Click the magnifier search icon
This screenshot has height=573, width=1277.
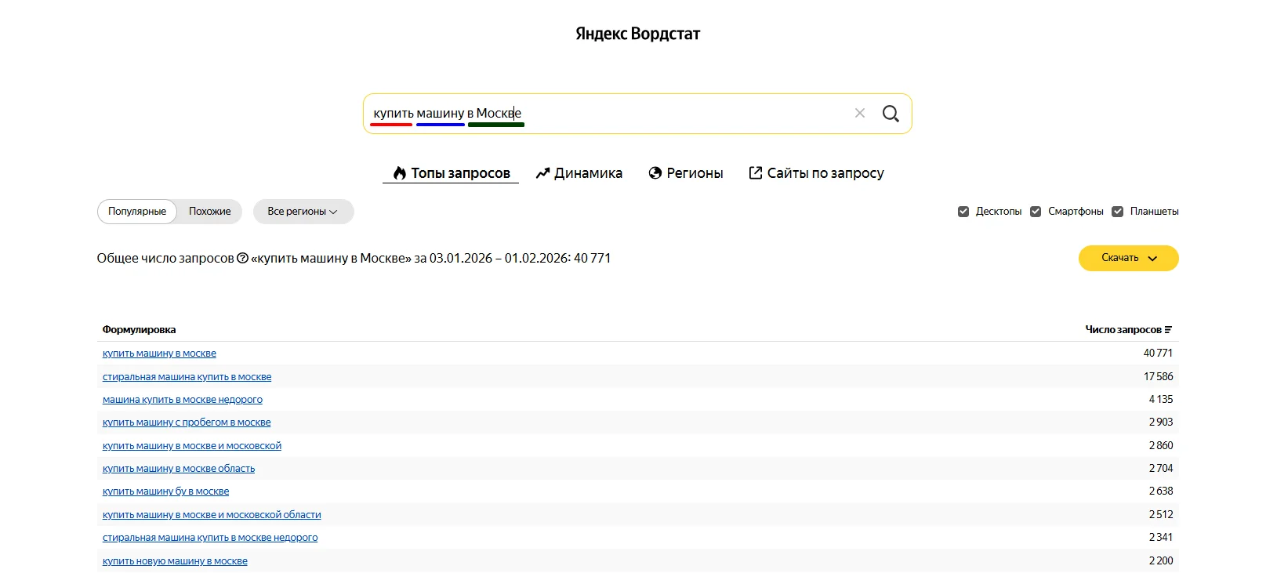[891, 114]
